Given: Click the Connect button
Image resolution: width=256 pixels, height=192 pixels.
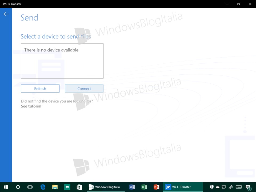Looking at the screenshot, I should point(84,89).
